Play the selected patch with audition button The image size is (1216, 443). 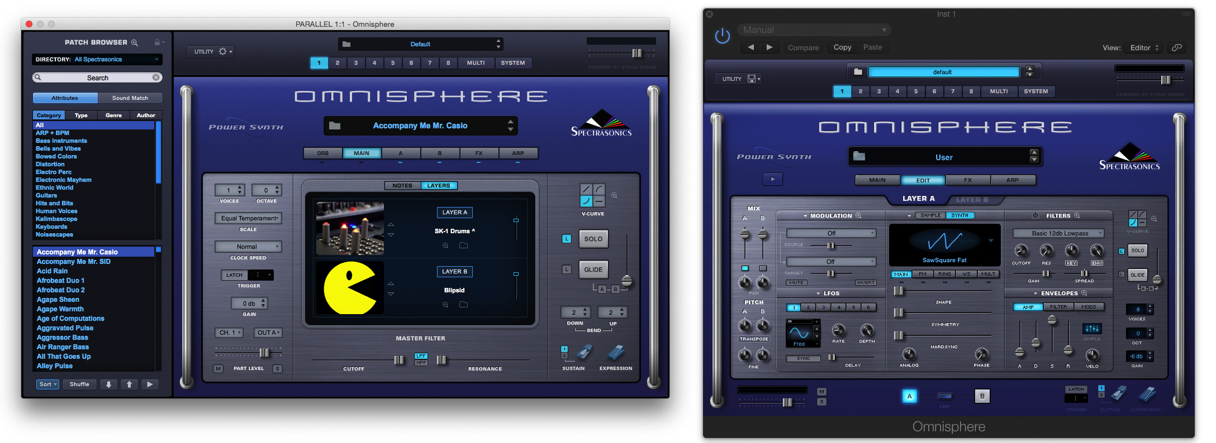pyautogui.click(x=150, y=384)
